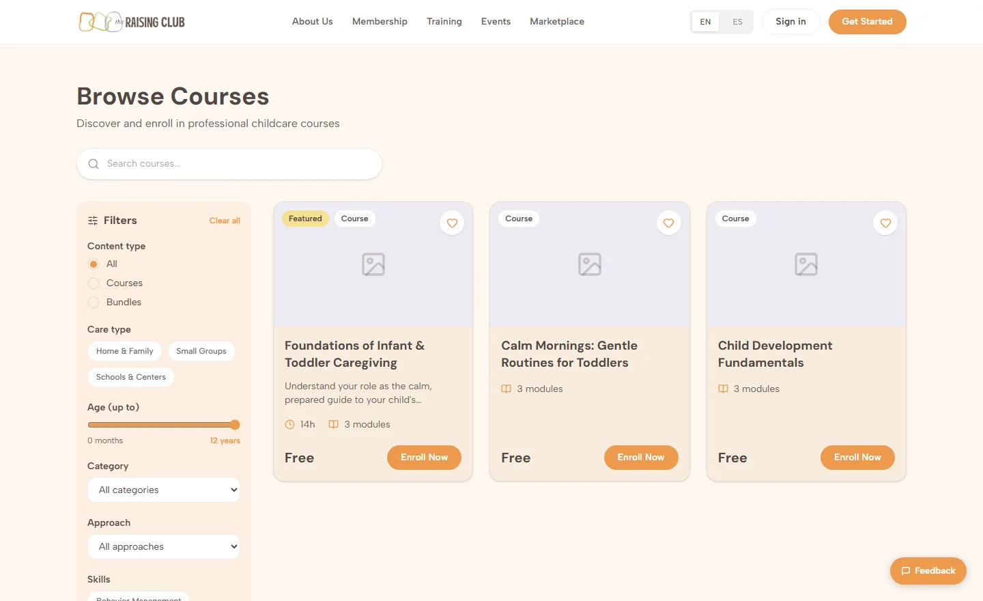This screenshot has height=601, width=983.
Task: Go to the Membership page
Action: pos(380,21)
